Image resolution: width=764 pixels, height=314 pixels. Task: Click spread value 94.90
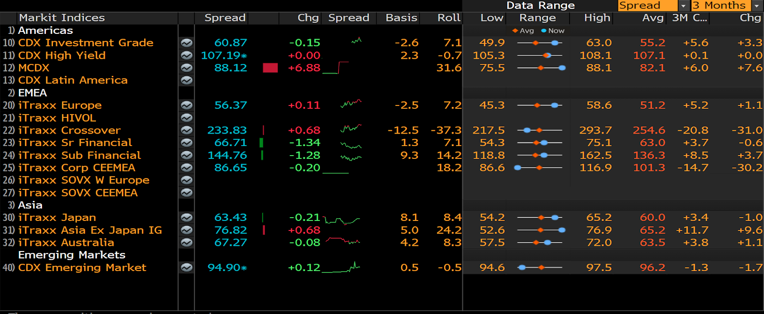click(227, 268)
